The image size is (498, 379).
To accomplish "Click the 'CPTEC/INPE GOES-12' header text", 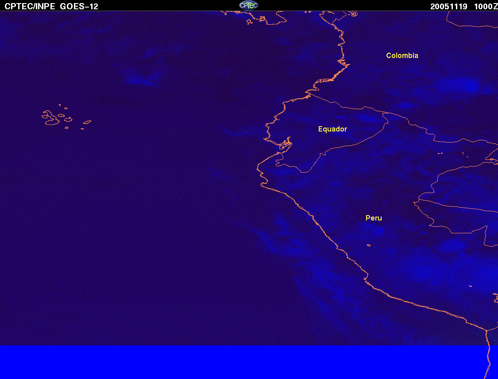I will pos(51,6).
